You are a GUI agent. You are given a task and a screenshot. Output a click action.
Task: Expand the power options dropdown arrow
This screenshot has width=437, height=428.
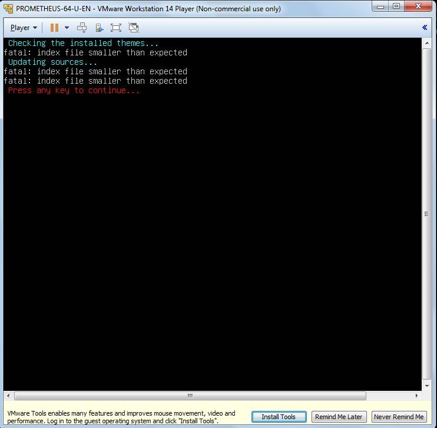point(67,28)
